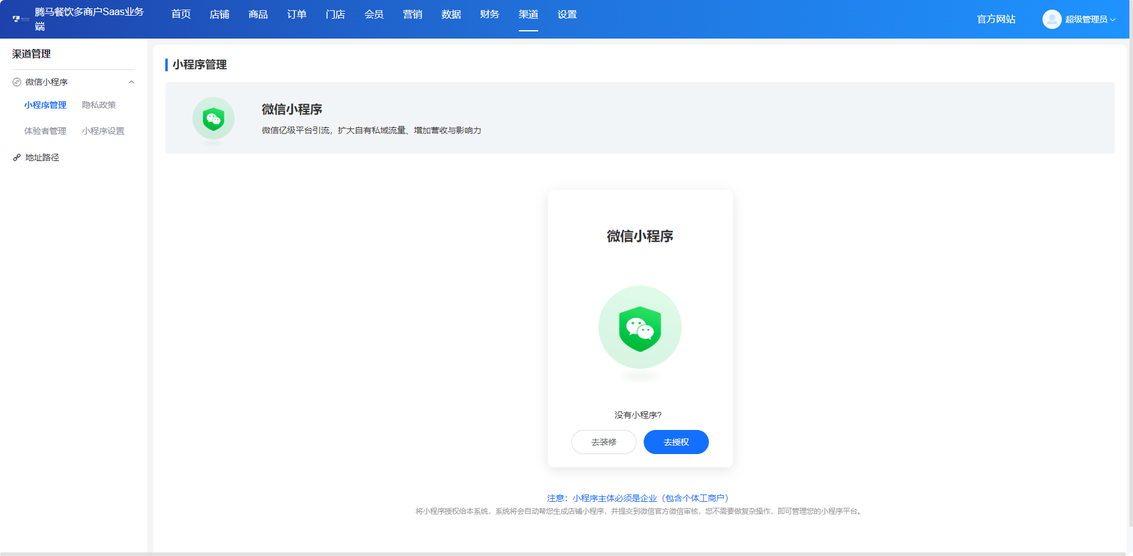The height and width of the screenshot is (556, 1133).
Task: Open the 隐私政策 sidebar item
Action: click(x=98, y=105)
